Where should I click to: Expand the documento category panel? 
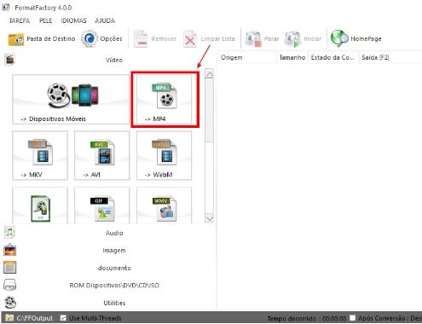coord(114,268)
